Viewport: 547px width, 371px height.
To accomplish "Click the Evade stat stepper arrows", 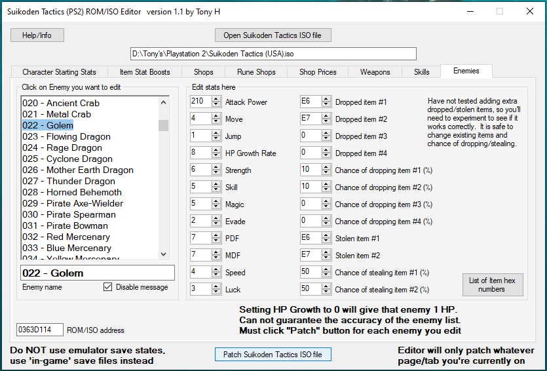I will tap(216, 221).
